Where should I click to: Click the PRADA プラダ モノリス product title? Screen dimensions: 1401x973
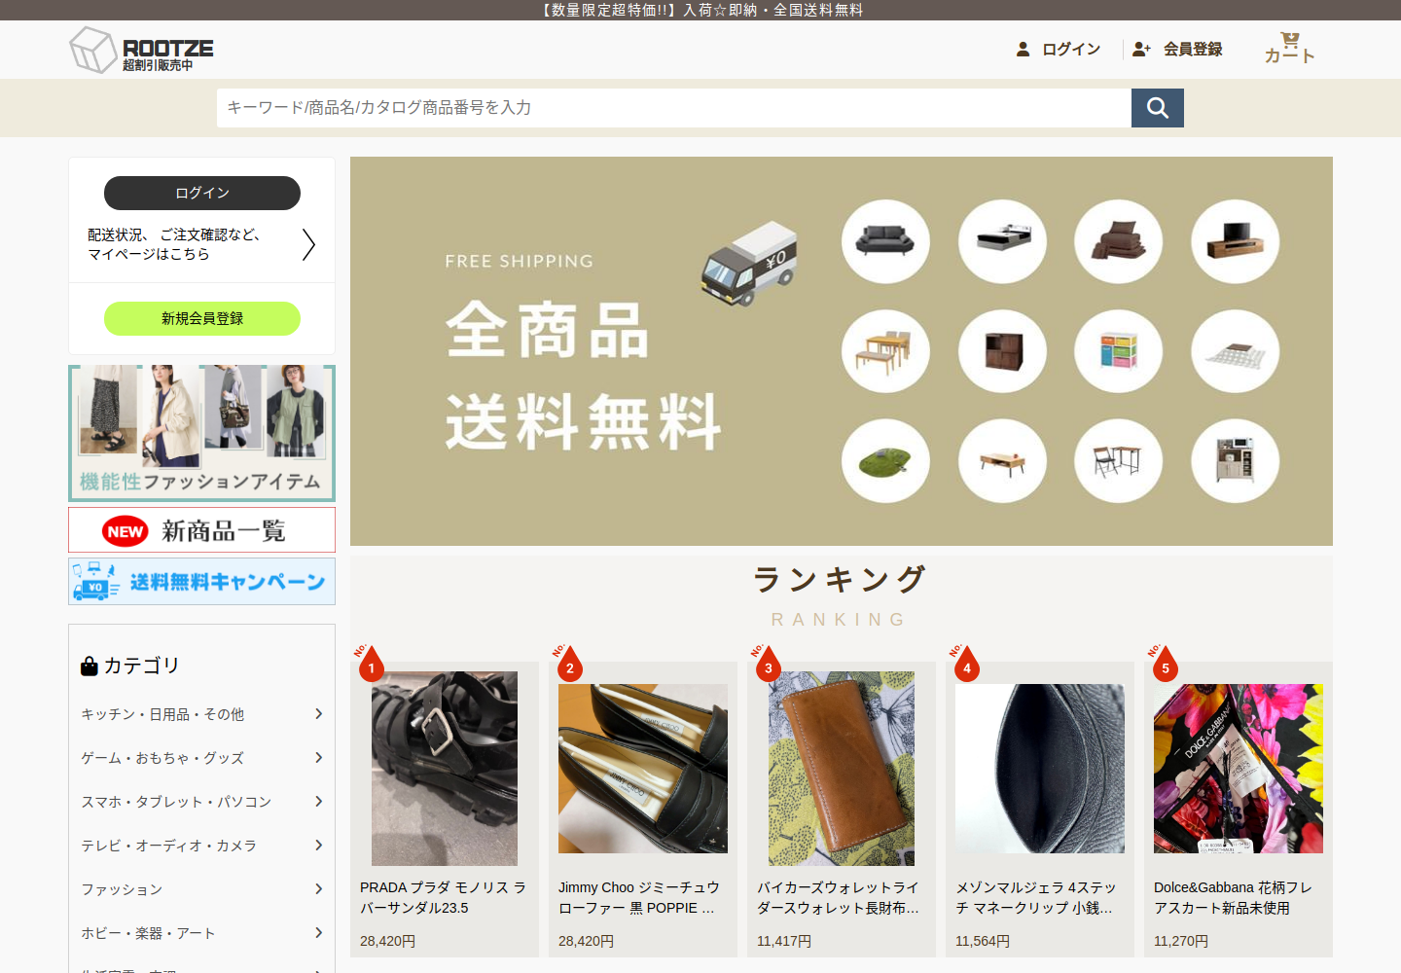point(444,898)
